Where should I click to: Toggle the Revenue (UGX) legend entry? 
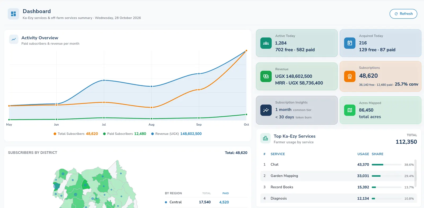pyautogui.click(x=176, y=134)
